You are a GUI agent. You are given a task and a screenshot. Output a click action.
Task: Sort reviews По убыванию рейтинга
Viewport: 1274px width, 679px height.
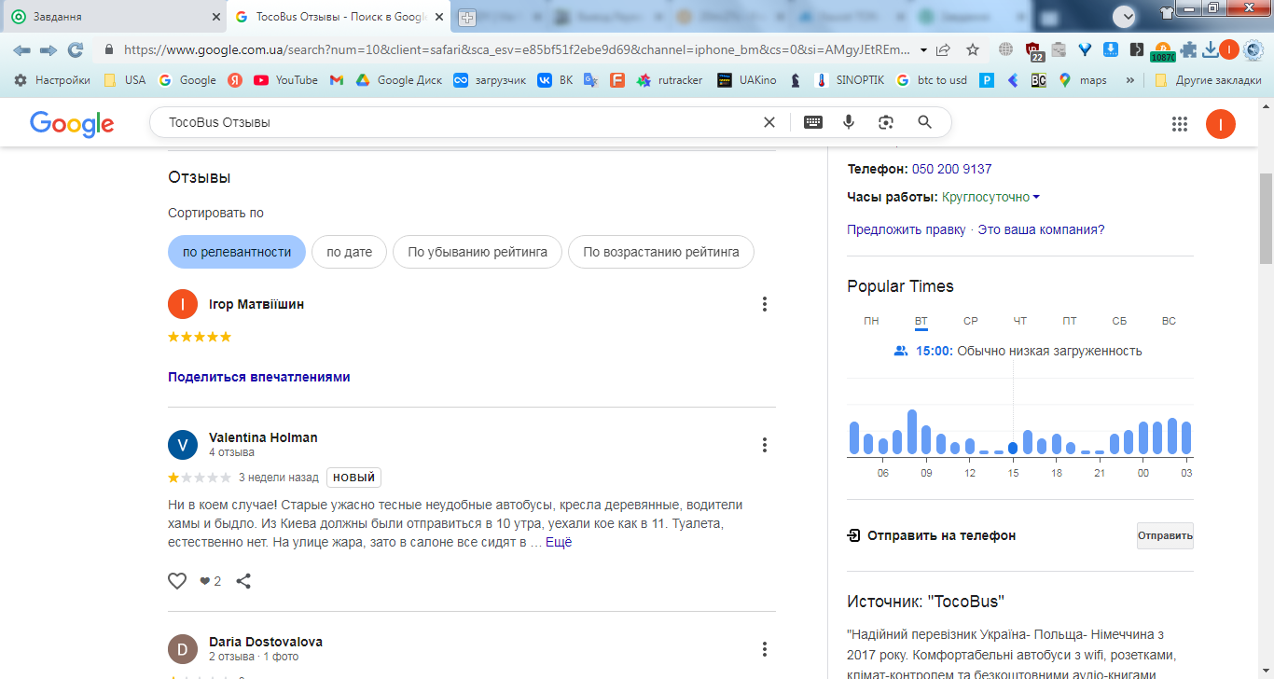[x=478, y=252]
